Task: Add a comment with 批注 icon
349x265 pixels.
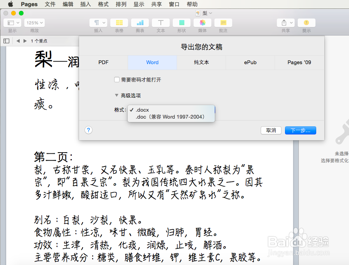Action: tap(223, 23)
